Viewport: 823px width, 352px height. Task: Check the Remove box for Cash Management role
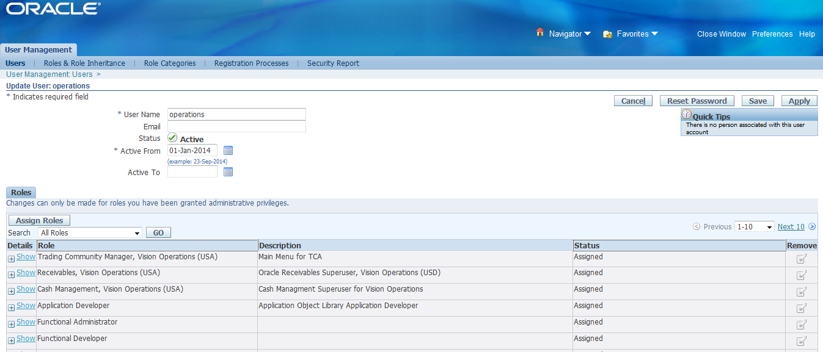tap(801, 292)
